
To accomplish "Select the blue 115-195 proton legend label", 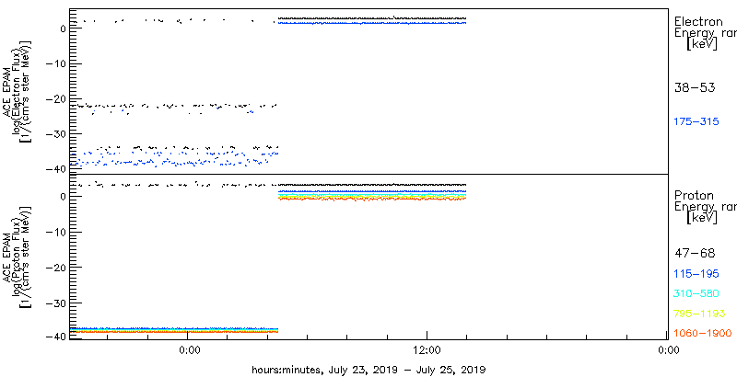I will pos(696,274).
